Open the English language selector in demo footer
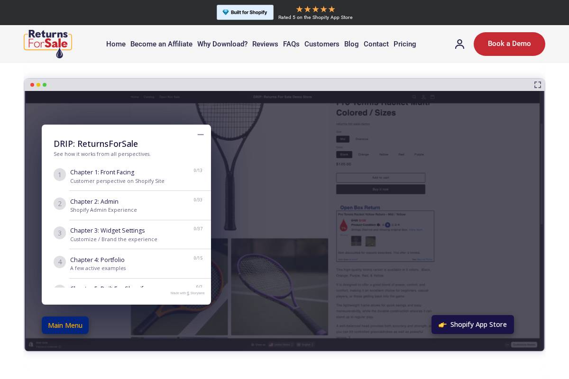 306,344
